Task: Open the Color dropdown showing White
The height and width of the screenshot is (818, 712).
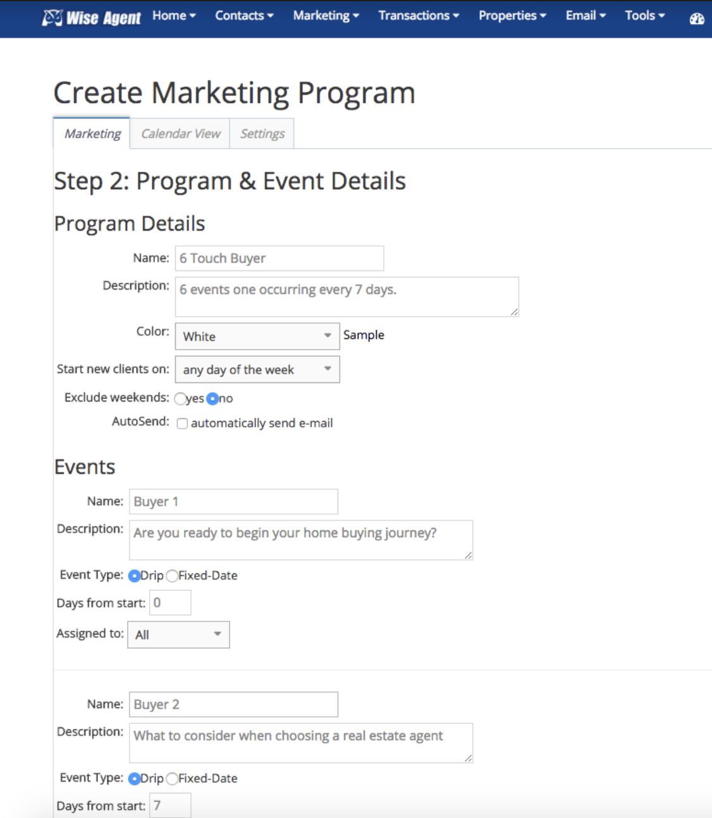Action: point(257,336)
